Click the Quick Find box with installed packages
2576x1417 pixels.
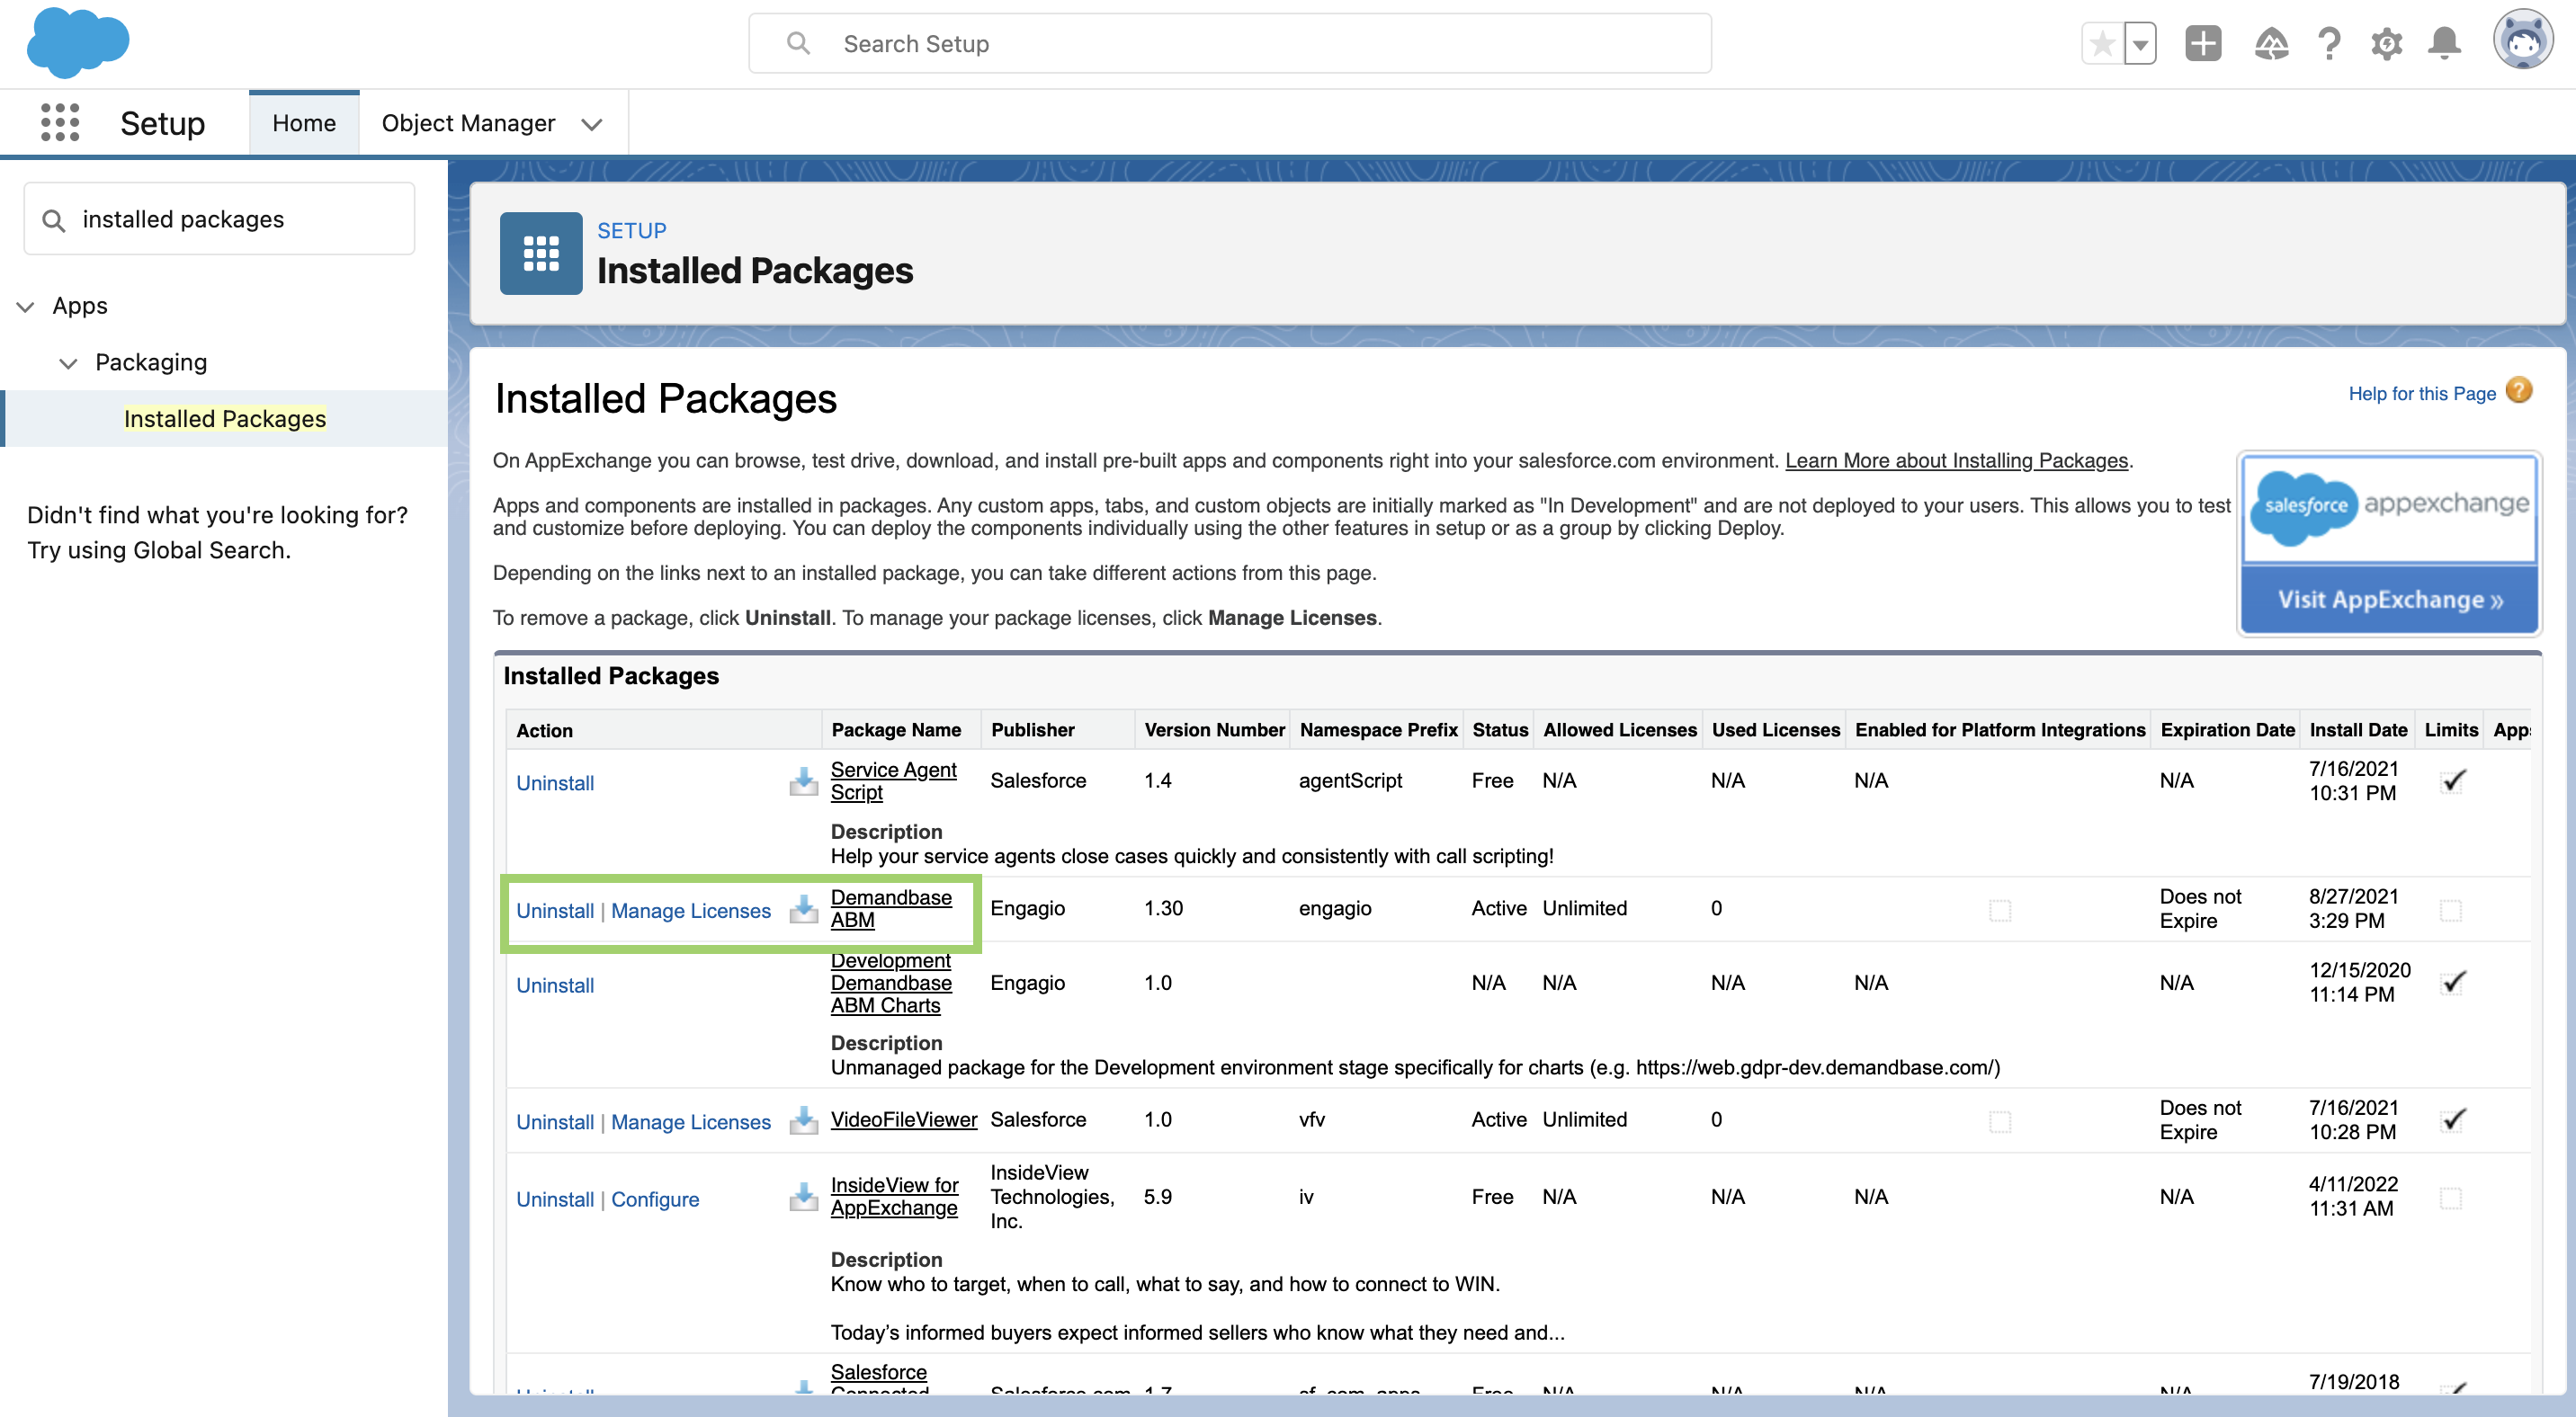coord(220,218)
